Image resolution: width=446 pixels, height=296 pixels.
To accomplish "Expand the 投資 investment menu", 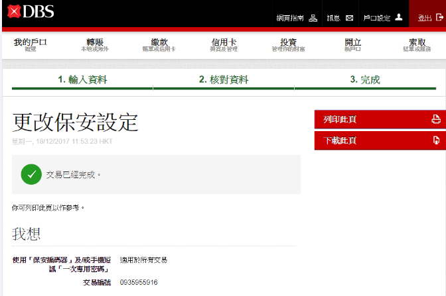I will [288, 44].
